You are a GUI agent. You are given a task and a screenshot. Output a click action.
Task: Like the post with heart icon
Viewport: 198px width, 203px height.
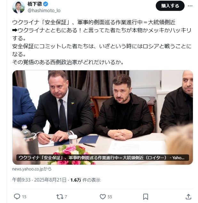[x=103, y=197]
